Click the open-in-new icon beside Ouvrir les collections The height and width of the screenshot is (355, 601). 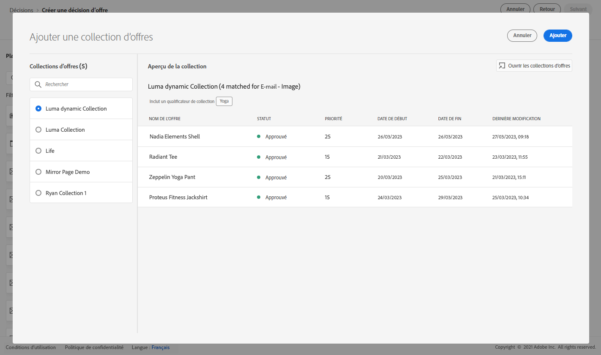(x=502, y=66)
